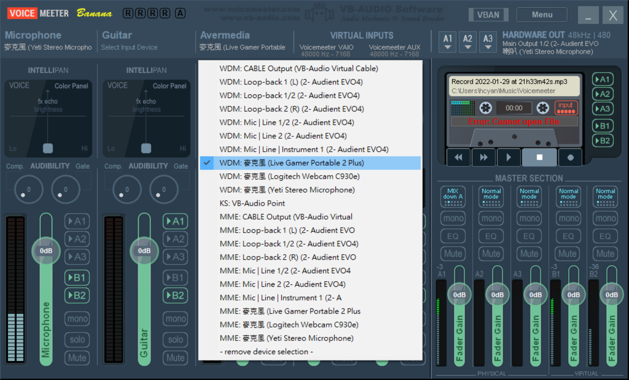Select KS: VB-Audio Point

point(310,203)
